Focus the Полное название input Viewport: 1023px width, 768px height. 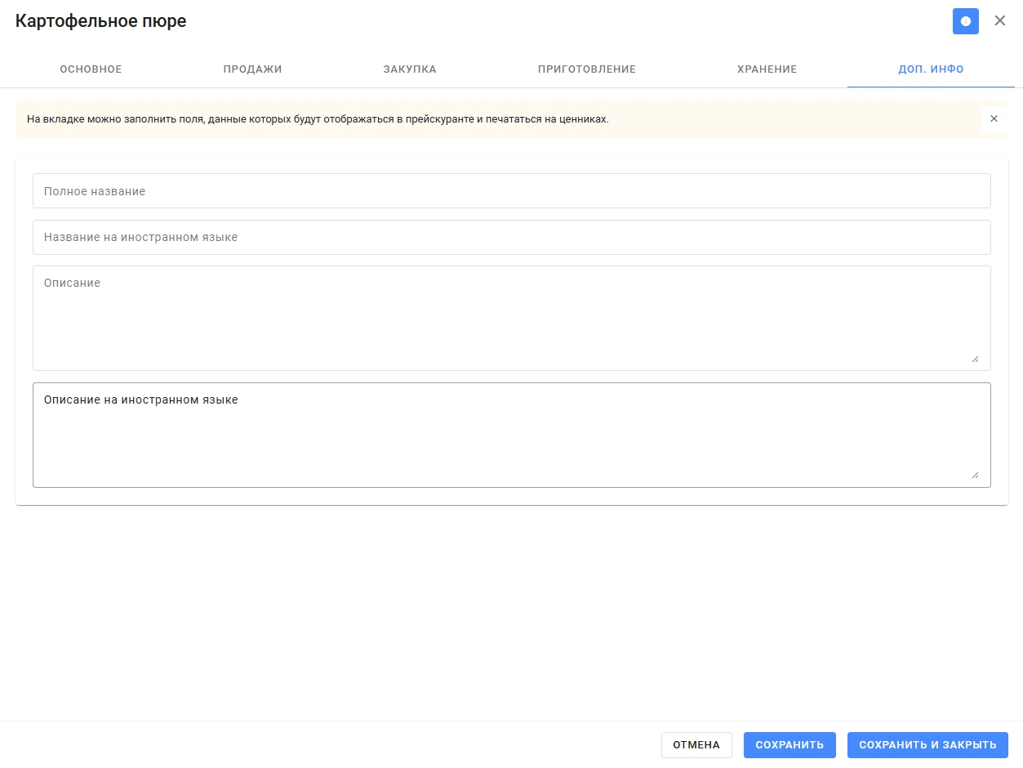pos(512,190)
